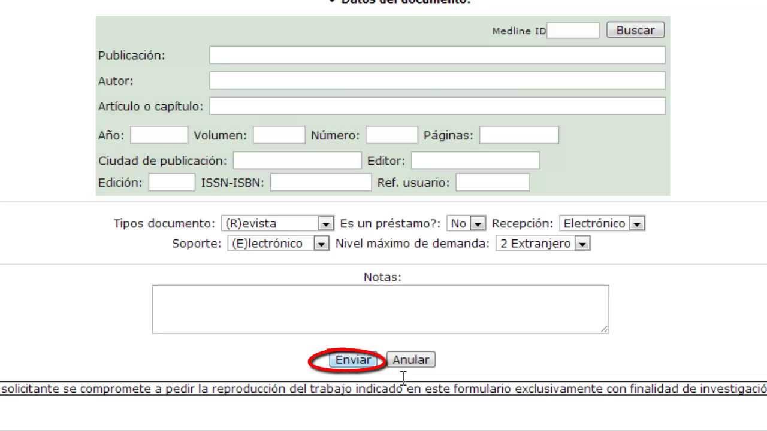Click the Buscar button next to Medline ID
This screenshot has height=431, width=767.
(635, 30)
